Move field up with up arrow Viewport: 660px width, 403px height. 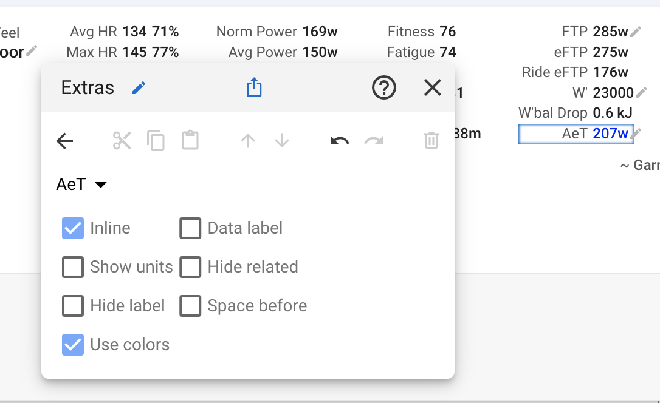(247, 141)
